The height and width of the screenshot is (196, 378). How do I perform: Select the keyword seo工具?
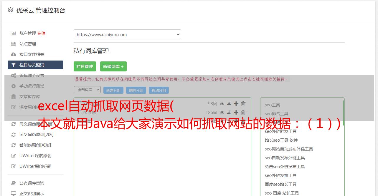pyautogui.click(x=272, y=105)
